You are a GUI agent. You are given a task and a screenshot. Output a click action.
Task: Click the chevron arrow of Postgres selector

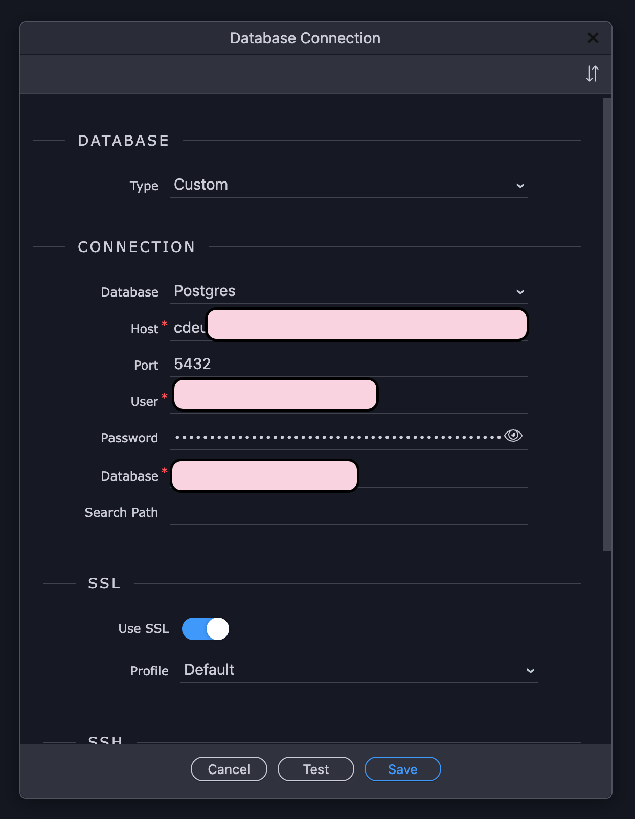520,292
